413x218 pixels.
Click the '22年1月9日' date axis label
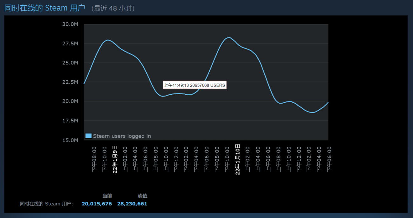(115, 159)
